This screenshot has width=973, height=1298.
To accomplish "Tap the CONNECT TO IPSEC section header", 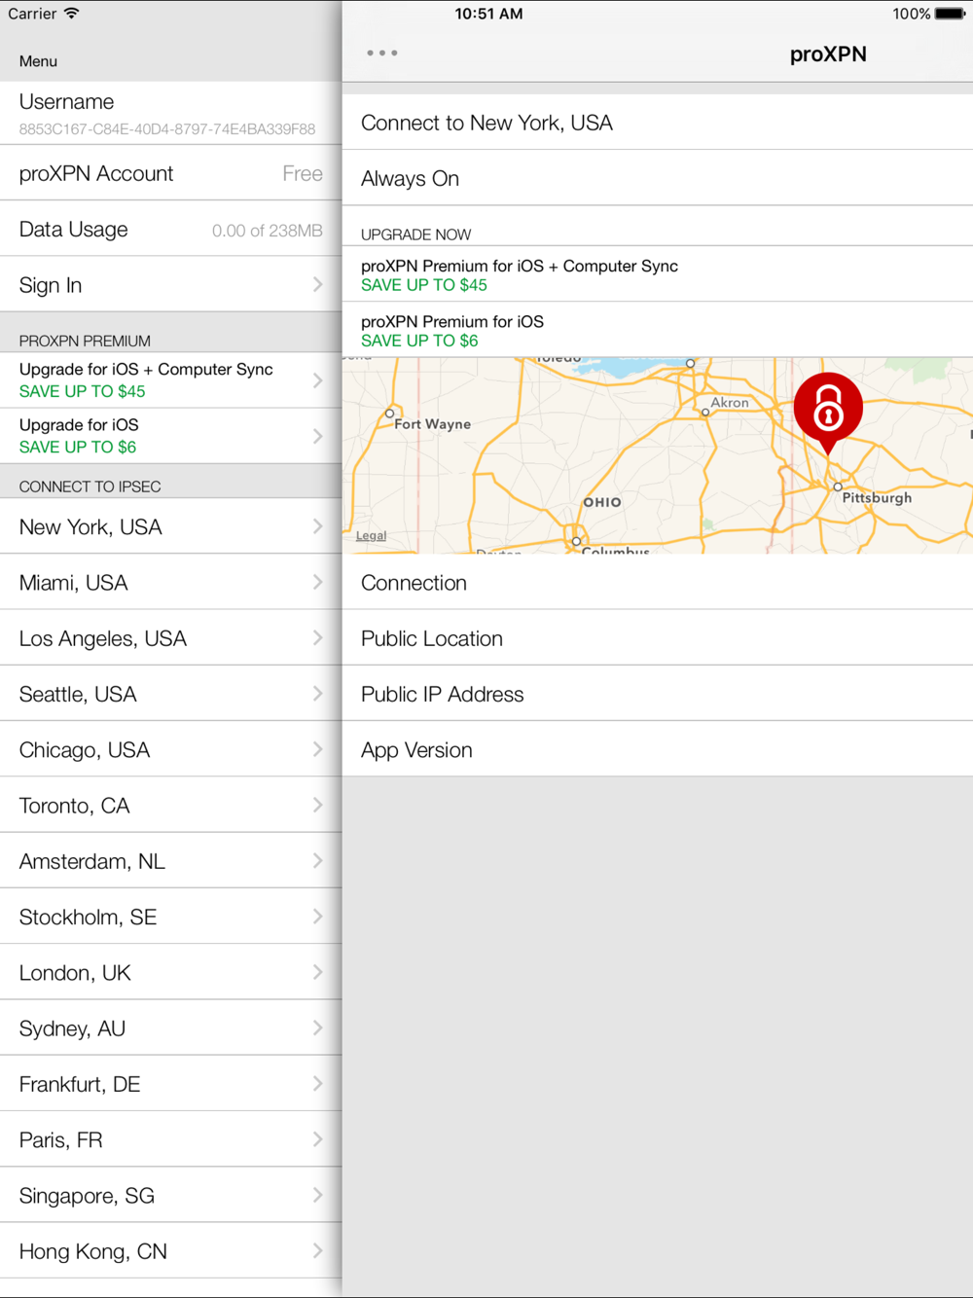I will tap(90, 487).
